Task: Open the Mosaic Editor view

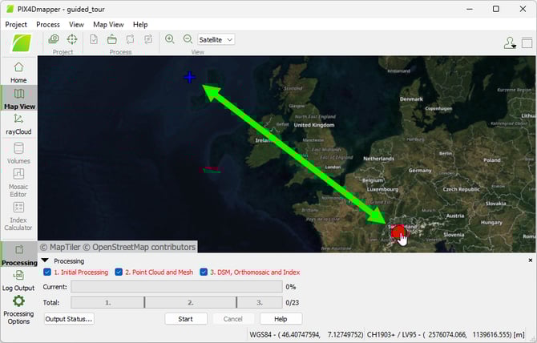Action: (18, 183)
